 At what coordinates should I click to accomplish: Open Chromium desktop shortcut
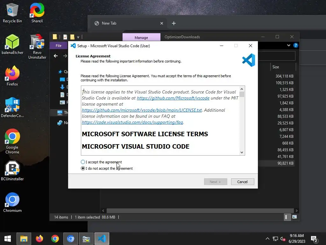(x=12, y=203)
